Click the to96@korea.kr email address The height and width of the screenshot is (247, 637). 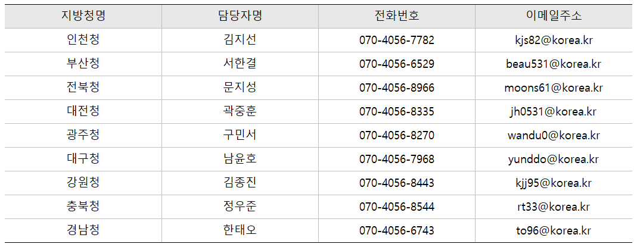(554, 231)
